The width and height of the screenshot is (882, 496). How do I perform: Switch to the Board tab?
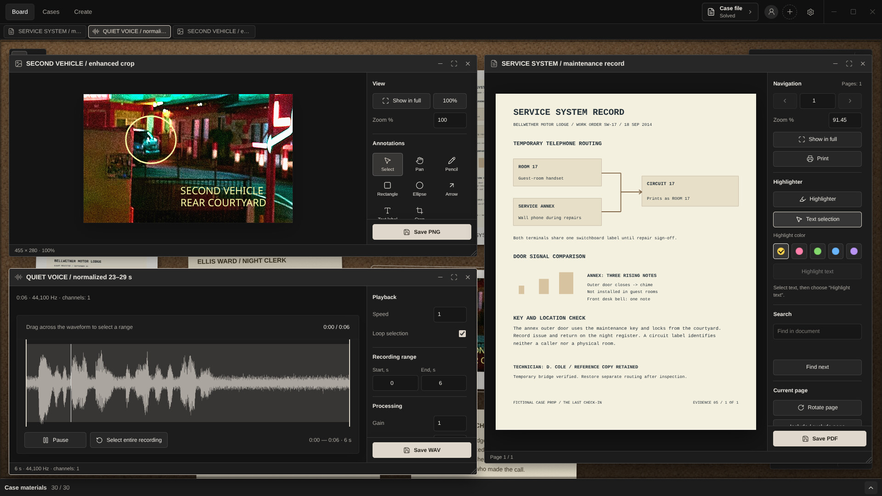coord(20,12)
